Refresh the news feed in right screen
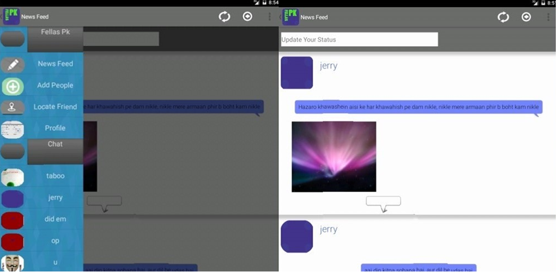The width and height of the screenshot is (558, 272). [503, 17]
